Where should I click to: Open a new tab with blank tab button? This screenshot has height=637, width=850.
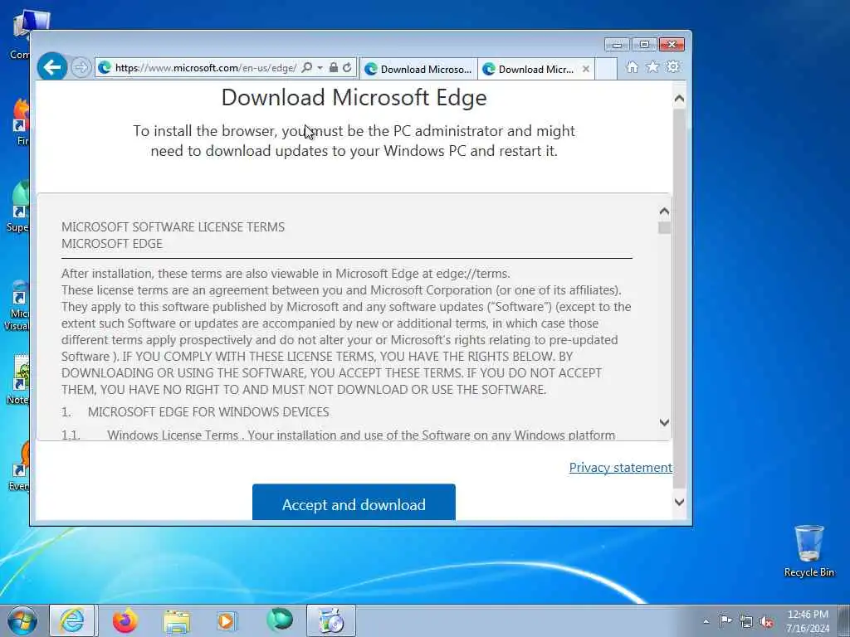(x=606, y=70)
